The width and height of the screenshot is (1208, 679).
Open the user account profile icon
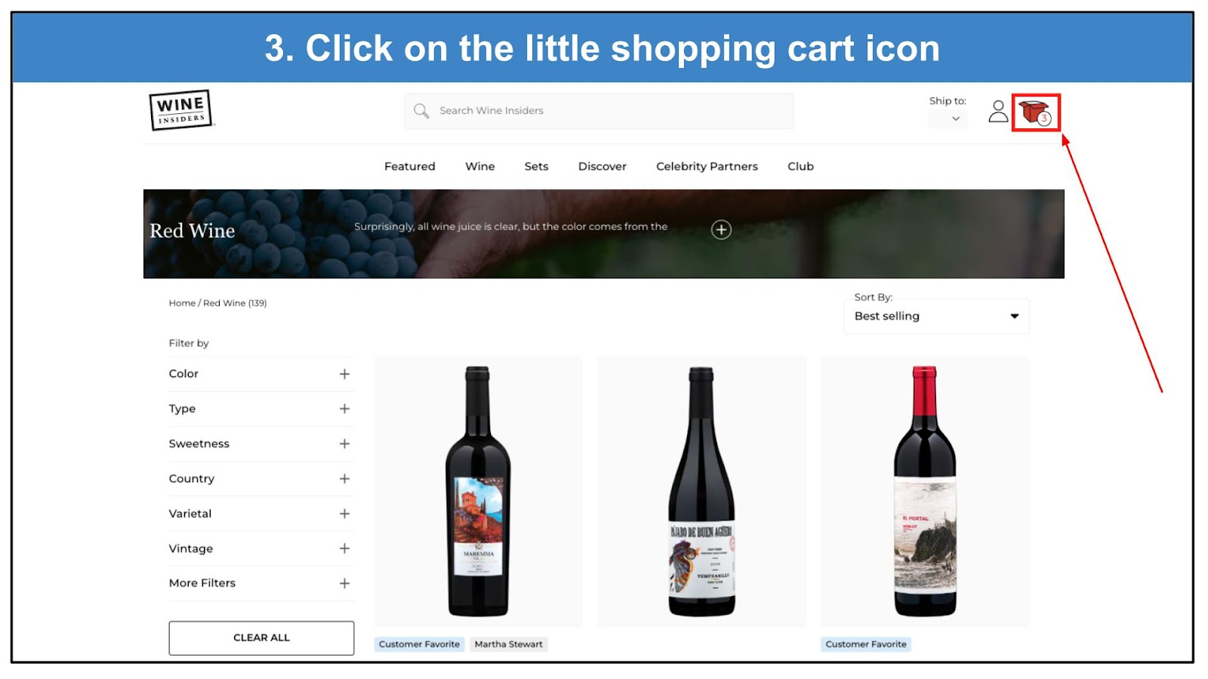point(998,112)
